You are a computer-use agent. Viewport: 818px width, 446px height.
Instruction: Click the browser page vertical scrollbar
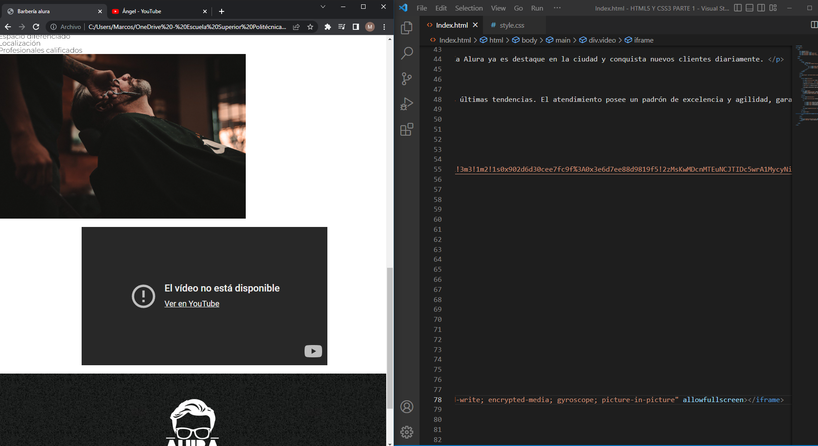[390, 338]
